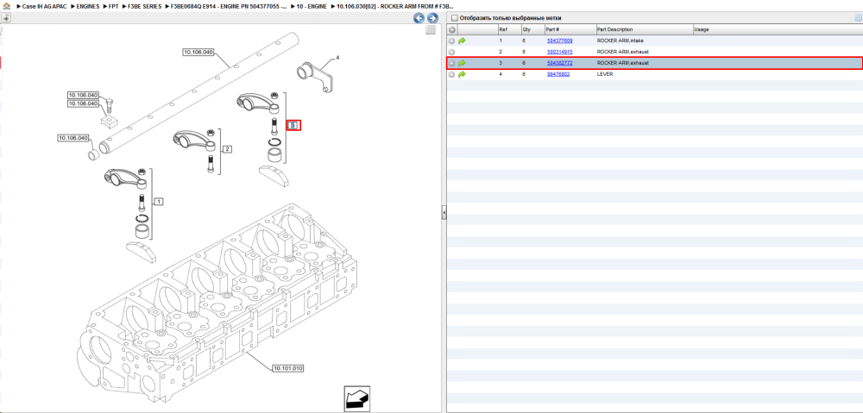This screenshot has height=413, width=863.
Task: Collapse the panel with the splitter handle
Action: pyautogui.click(x=444, y=213)
